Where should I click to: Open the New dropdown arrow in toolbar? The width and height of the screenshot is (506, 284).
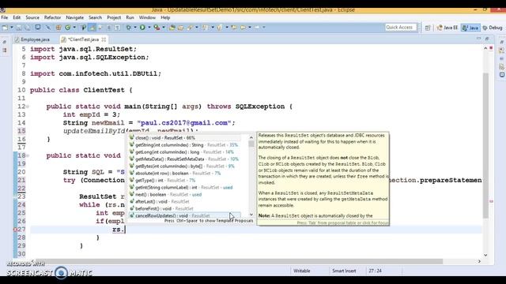point(12,28)
